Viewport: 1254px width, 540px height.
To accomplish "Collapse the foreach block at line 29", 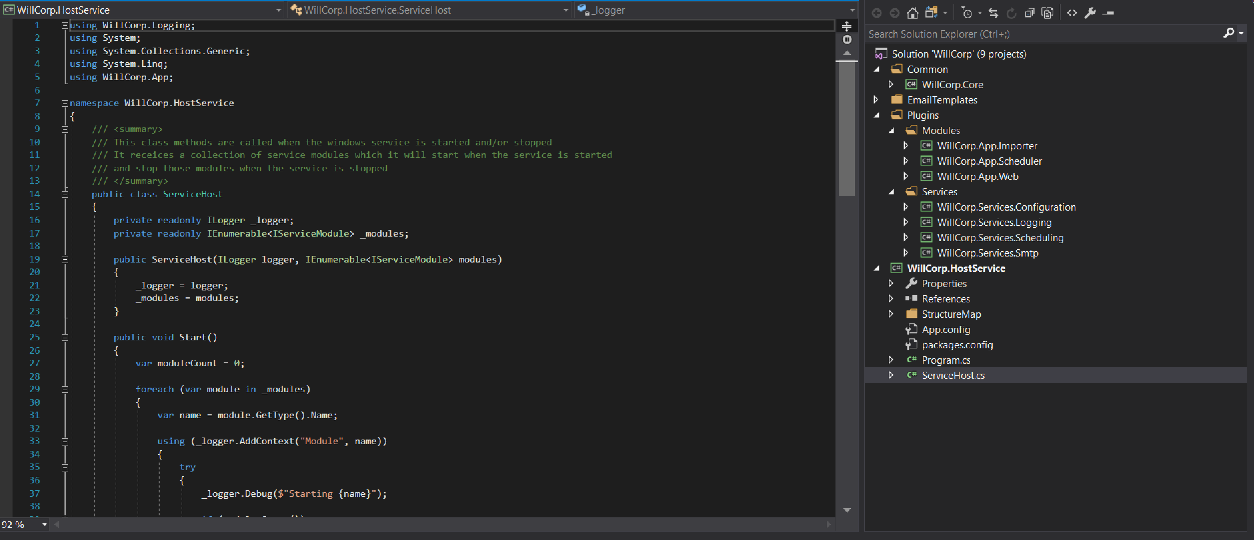I will click(65, 389).
